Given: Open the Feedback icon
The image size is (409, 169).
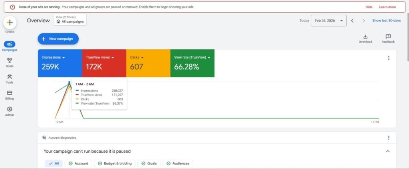Looking at the screenshot, I should [388, 37].
